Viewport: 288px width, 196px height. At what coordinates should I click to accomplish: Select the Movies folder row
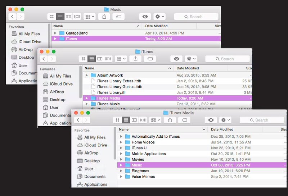pyautogui.click(x=202, y=159)
